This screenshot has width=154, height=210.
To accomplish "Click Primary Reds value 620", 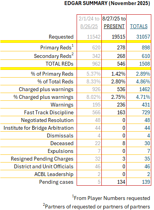I will pos(96,47).
